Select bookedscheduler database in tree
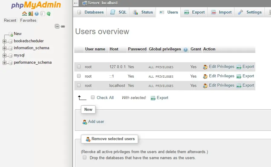The height and width of the screenshot is (167, 271). coord(29,41)
